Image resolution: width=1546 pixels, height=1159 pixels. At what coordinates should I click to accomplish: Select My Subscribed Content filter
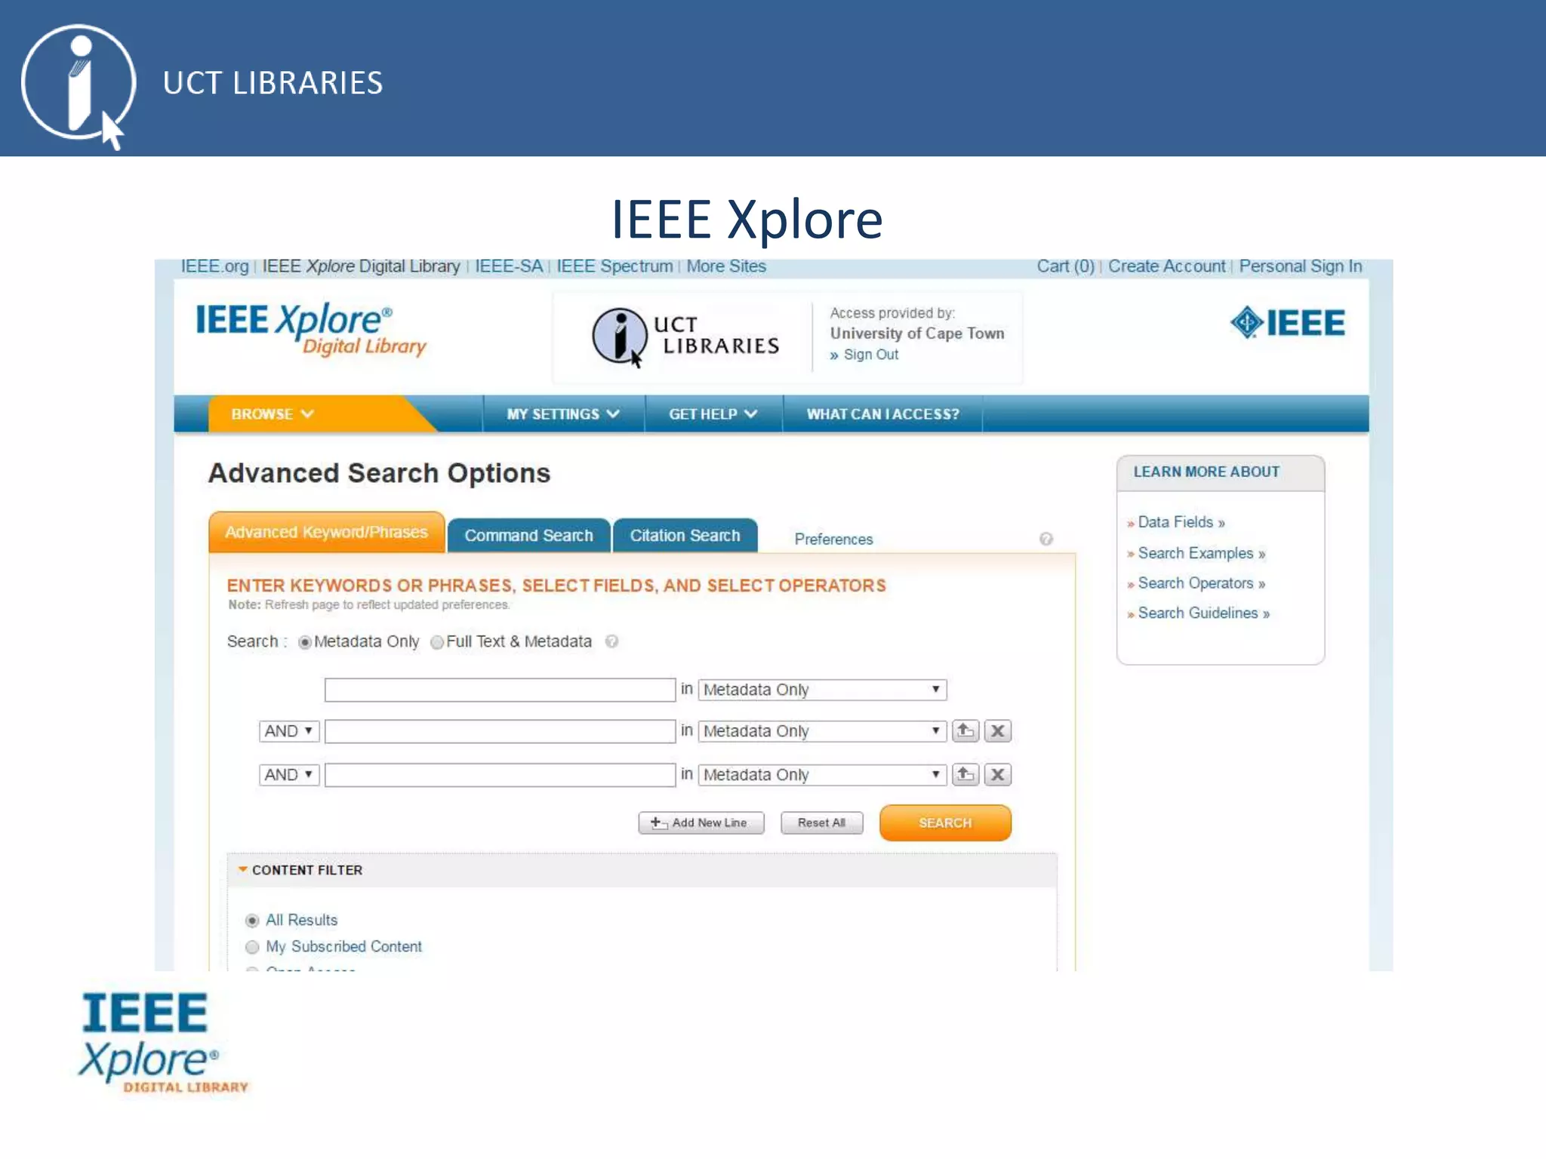252,947
